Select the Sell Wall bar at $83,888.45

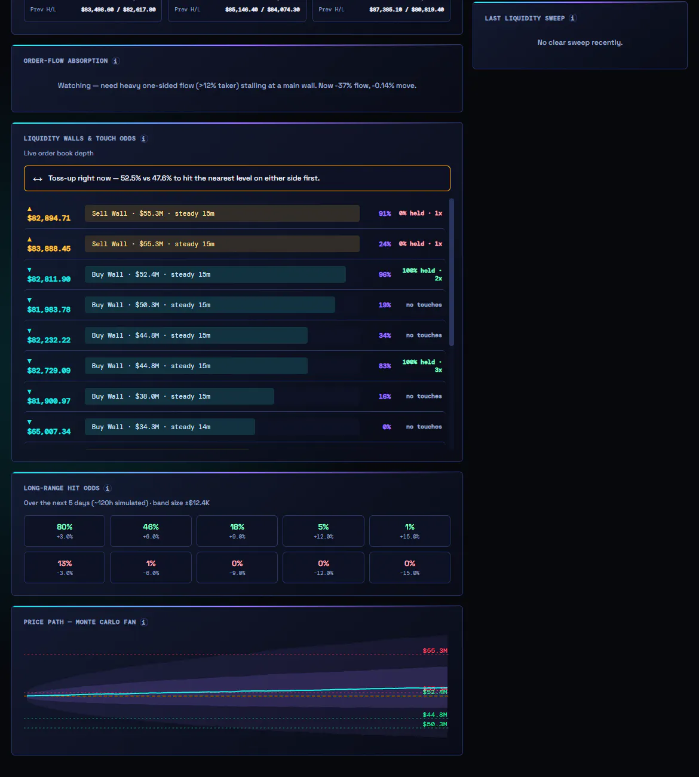[222, 244]
